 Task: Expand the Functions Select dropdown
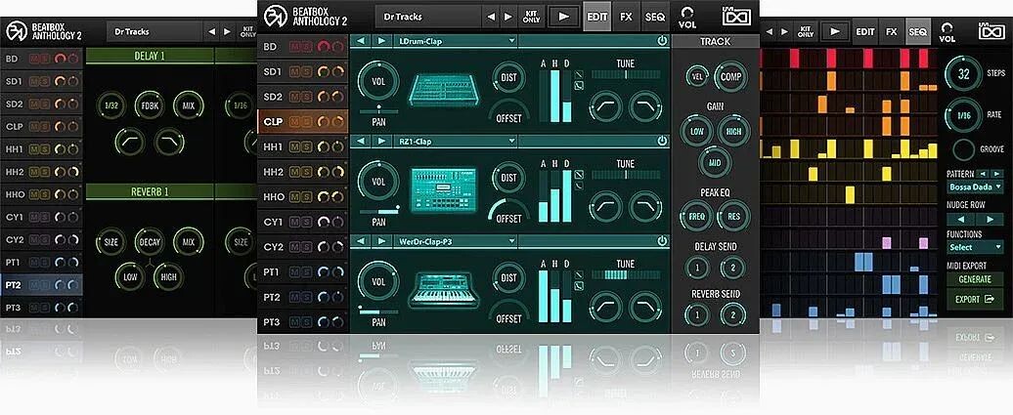pyautogui.click(x=974, y=248)
